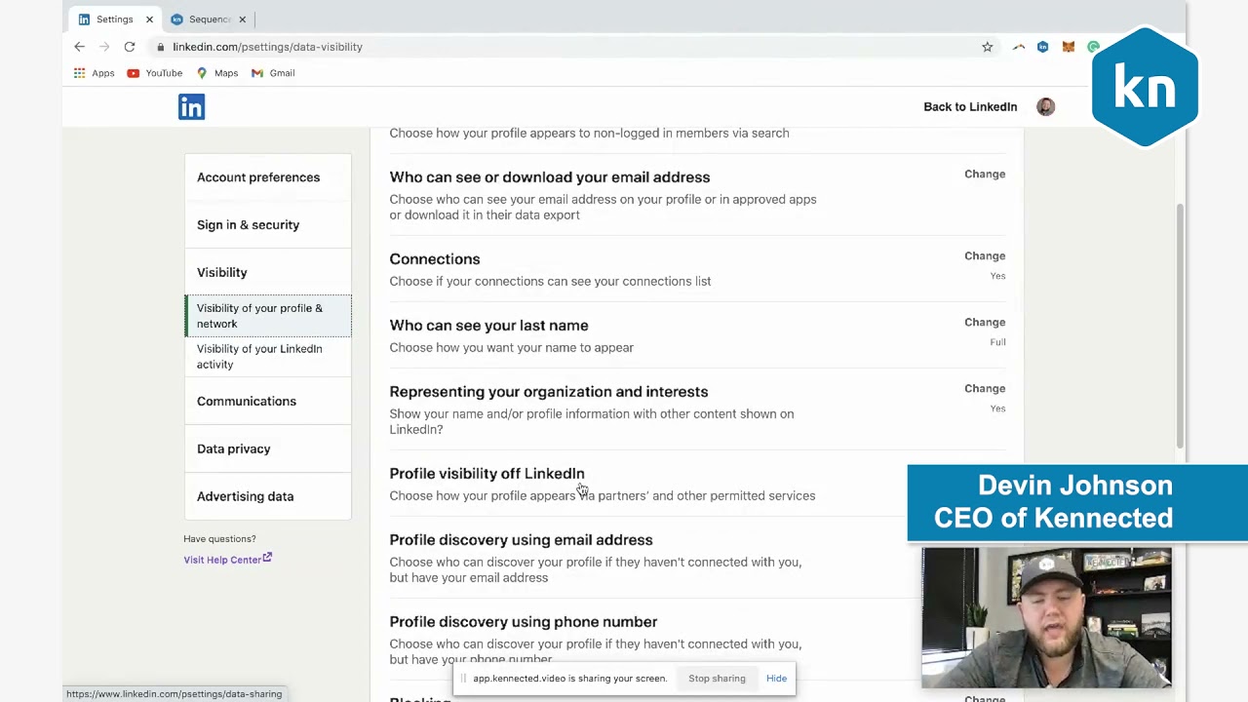Click Change for Representing your organization
Image resolution: width=1248 pixels, height=702 pixels.
pyautogui.click(x=985, y=389)
